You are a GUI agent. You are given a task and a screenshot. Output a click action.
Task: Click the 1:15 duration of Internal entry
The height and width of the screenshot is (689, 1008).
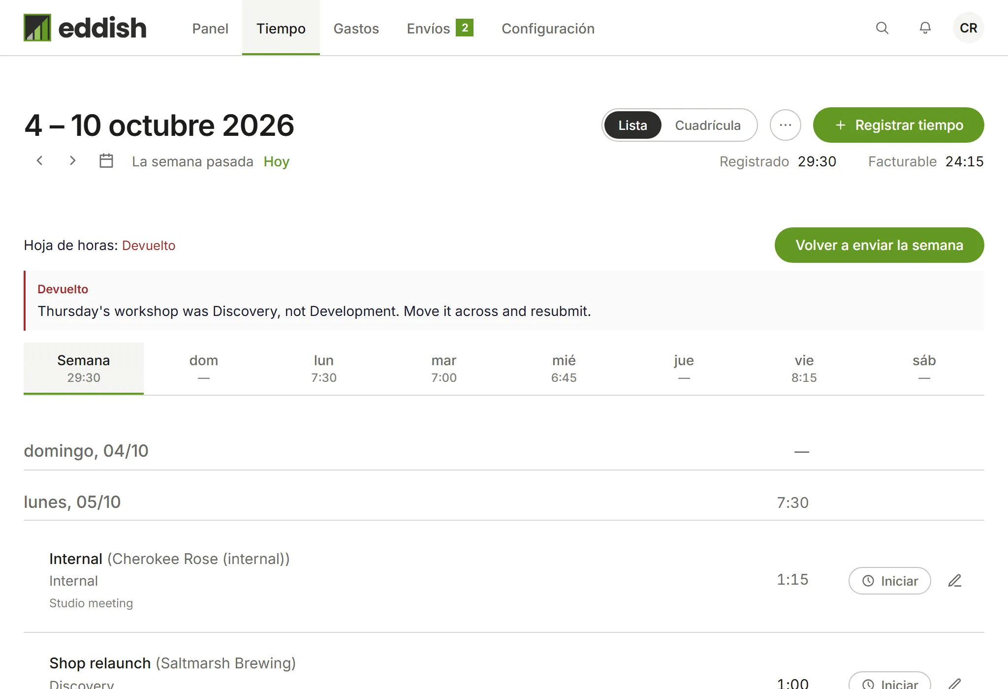click(x=792, y=579)
